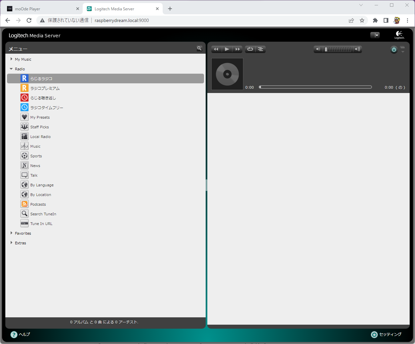The image size is (415, 344).
Task: Close the Logitech Media Server tab
Action: (157, 9)
